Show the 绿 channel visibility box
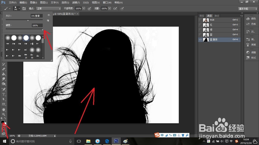The height and width of the screenshot is (145, 259). click(x=200, y=30)
